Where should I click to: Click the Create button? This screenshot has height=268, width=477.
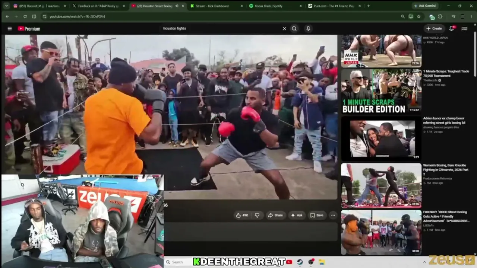coord(434,28)
